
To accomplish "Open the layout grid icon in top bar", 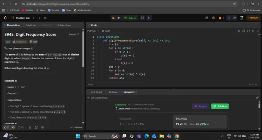I will (x=207, y=18).
